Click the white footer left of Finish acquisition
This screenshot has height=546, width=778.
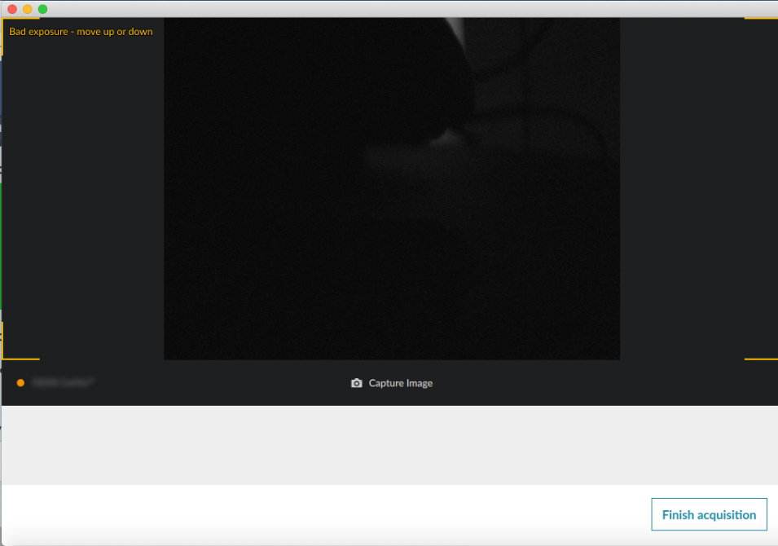[326, 515]
